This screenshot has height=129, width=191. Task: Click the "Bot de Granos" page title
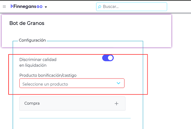pyautogui.click(x=27, y=23)
